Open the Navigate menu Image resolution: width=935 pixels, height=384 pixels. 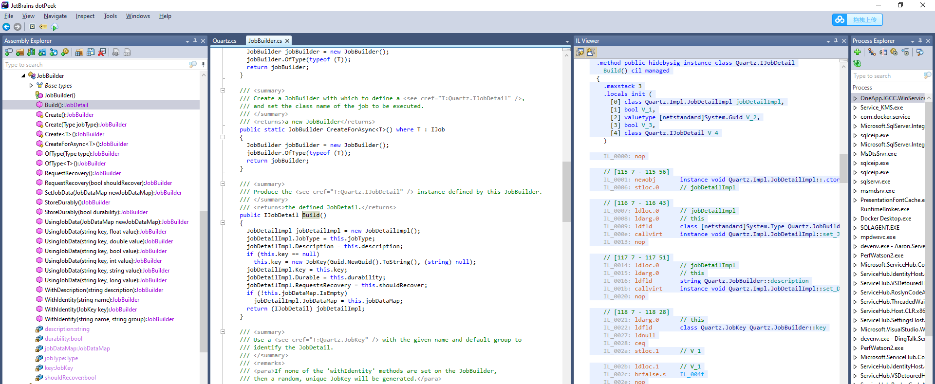55,16
